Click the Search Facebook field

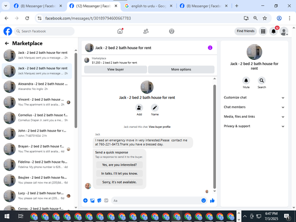click(44, 31)
